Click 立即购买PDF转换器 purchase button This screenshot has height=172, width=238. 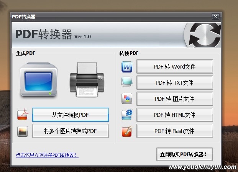pos(184,154)
